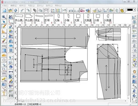Open the 选项 menu
The height and width of the screenshot is (106, 138).
click(x=49, y=6)
